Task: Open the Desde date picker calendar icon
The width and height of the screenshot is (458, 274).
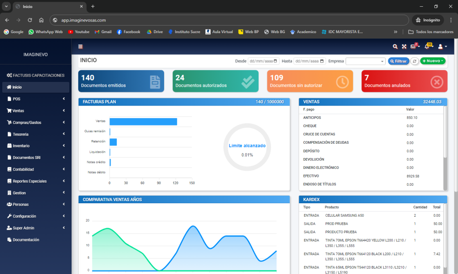Action: [275, 61]
